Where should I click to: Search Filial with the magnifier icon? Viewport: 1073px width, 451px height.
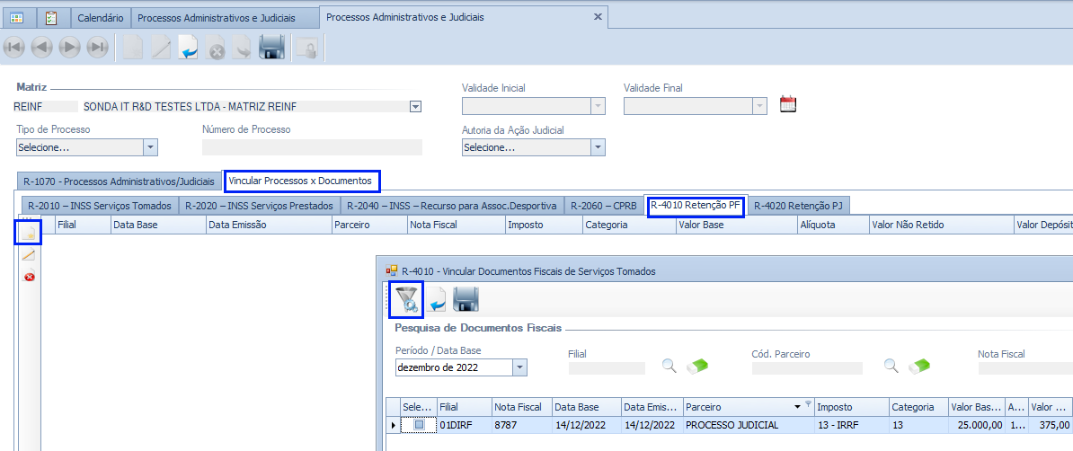click(x=669, y=366)
